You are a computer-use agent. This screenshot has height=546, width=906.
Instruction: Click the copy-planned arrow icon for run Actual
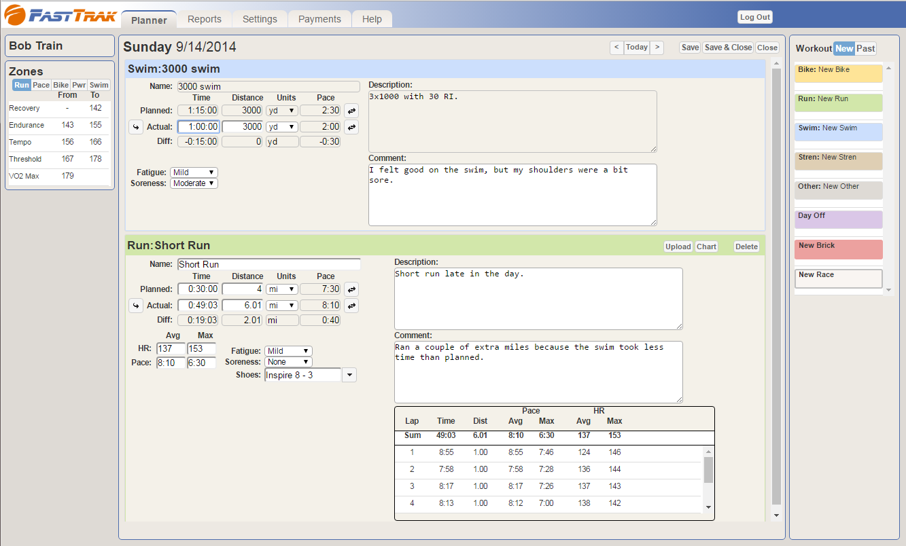click(x=136, y=306)
